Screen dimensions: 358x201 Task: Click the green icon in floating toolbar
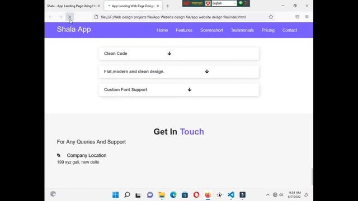[241, 3]
